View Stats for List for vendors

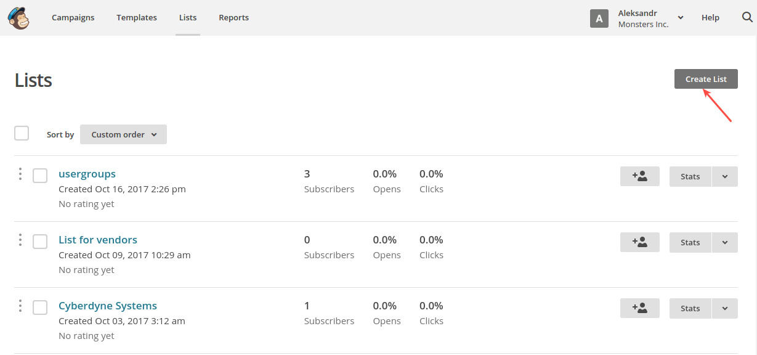point(690,242)
